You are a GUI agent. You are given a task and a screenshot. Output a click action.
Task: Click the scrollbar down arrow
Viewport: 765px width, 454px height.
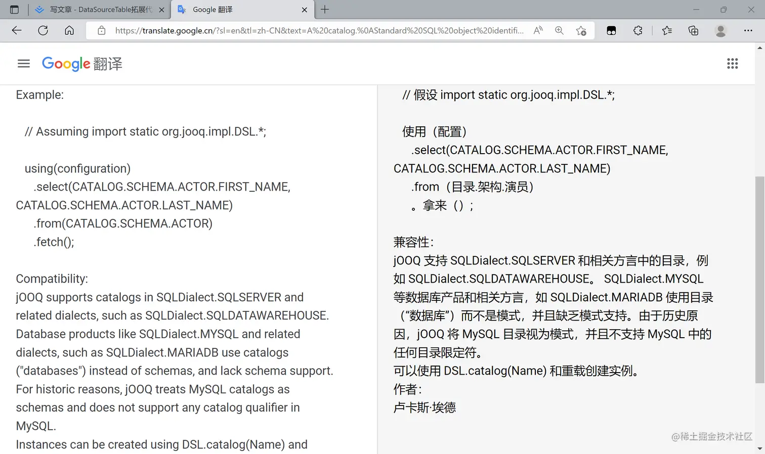tap(760, 449)
